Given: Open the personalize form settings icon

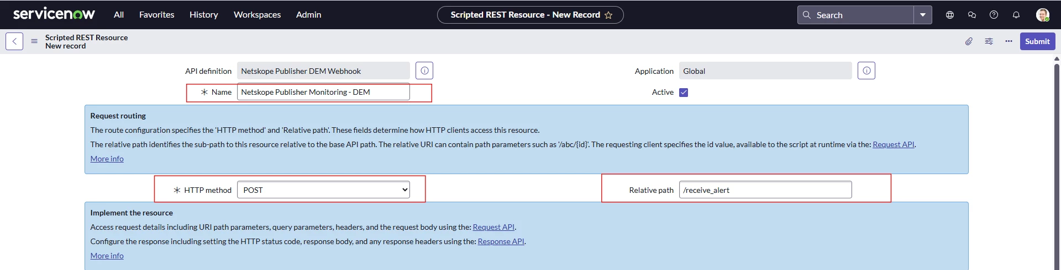Looking at the screenshot, I should click(x=989, y=41).
